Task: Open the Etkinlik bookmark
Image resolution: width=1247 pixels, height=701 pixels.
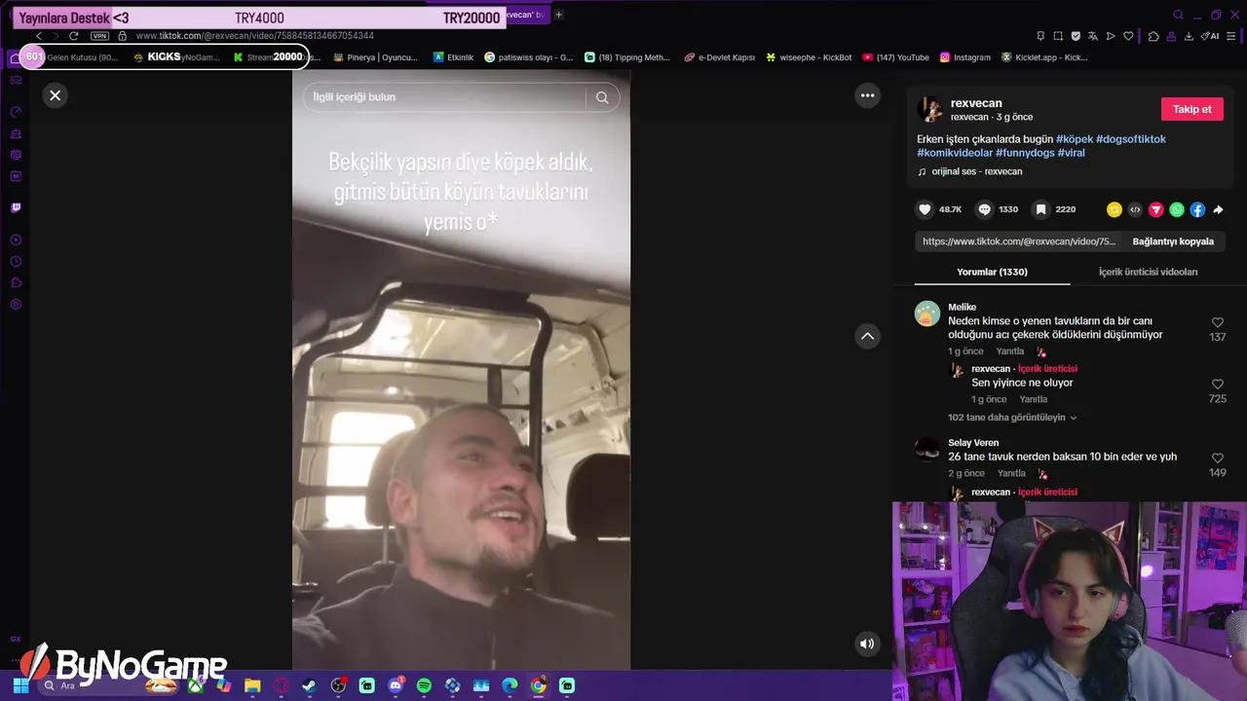Action: (x=453, y=57)
